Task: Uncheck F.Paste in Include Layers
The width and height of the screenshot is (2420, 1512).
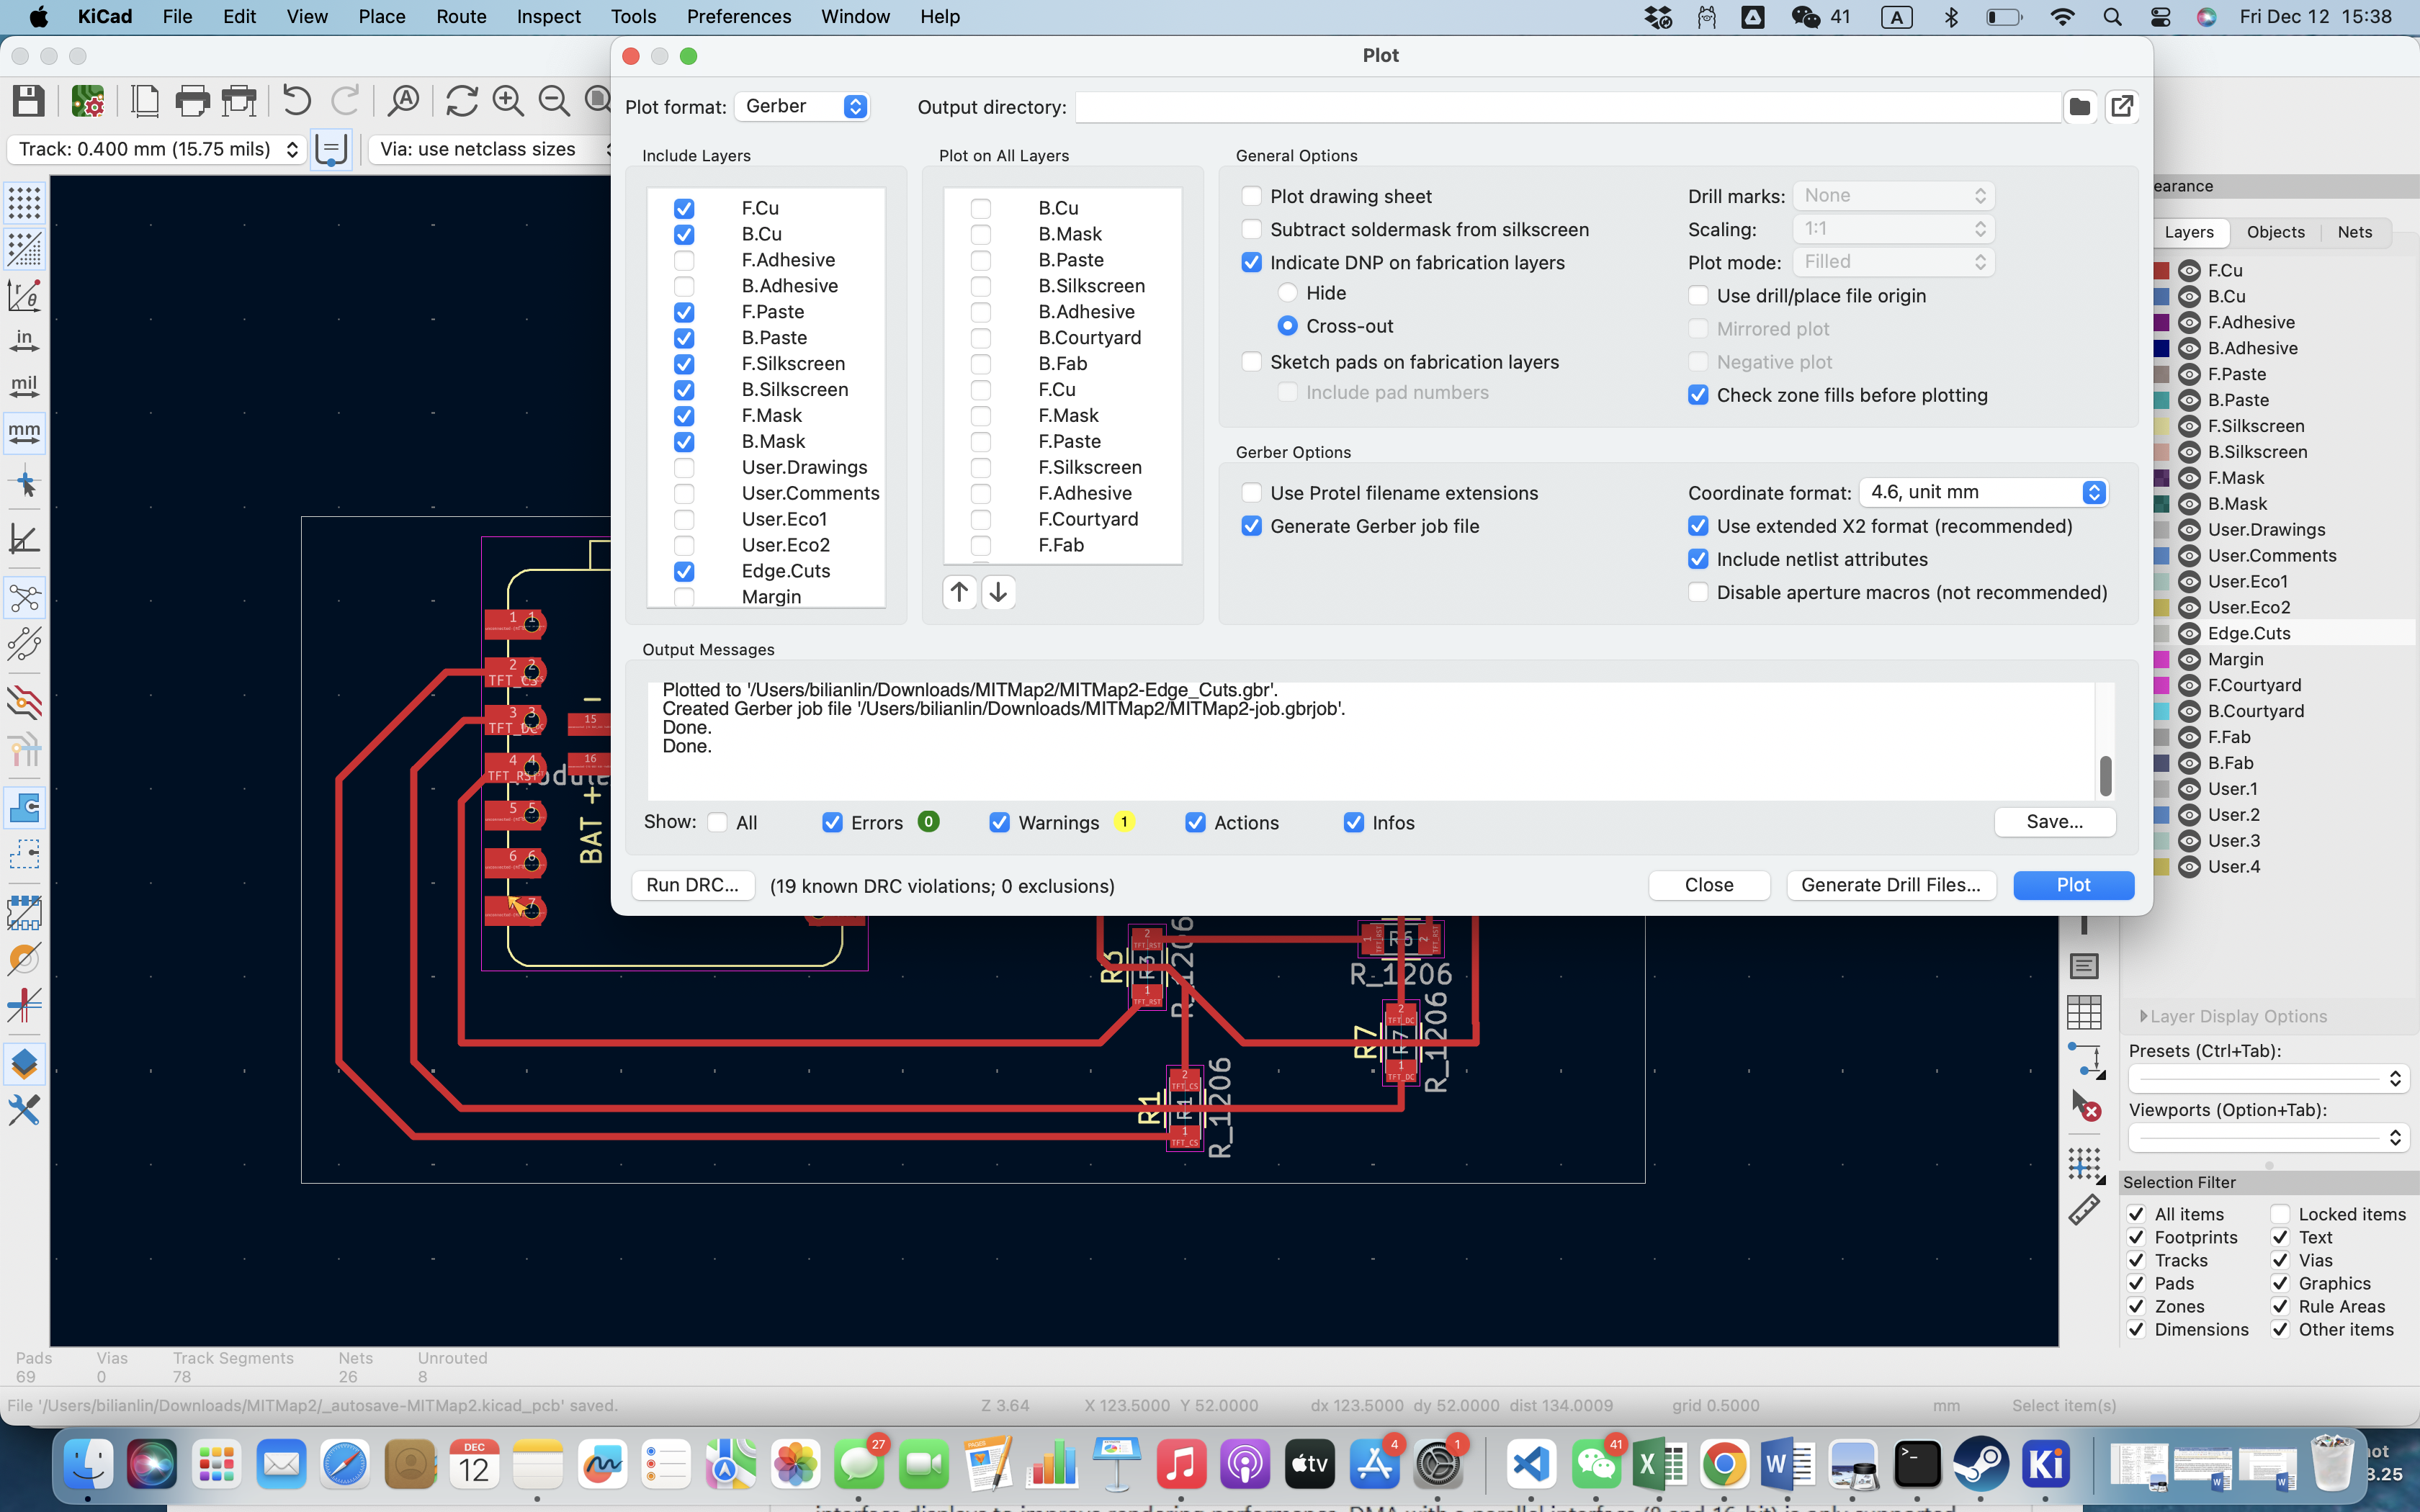Action: (684, 312)
